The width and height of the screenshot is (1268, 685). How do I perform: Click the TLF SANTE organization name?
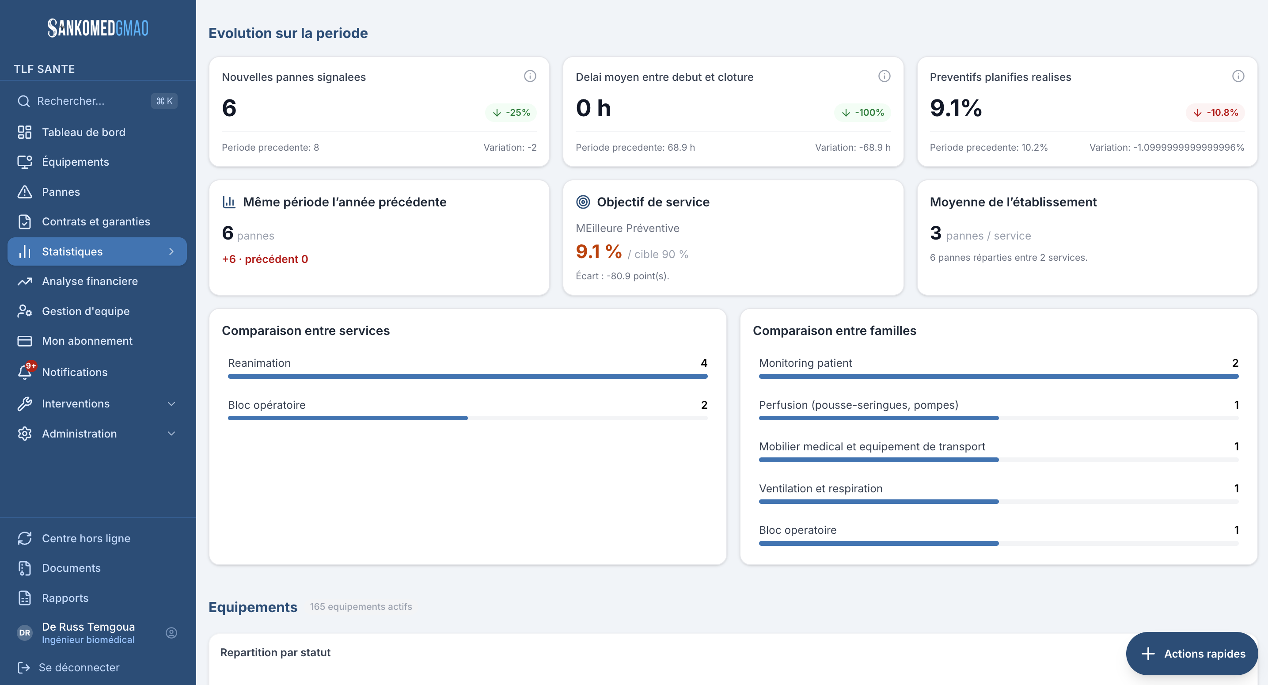(44, 69)
